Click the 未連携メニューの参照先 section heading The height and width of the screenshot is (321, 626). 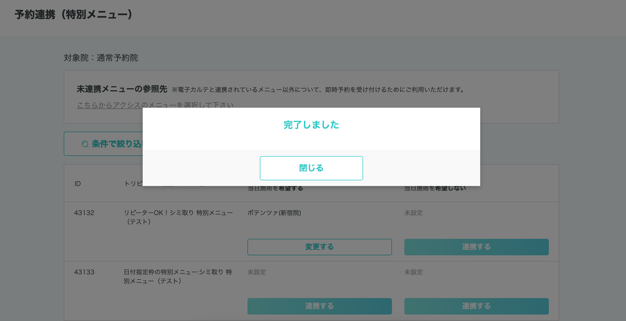(122, 89)
